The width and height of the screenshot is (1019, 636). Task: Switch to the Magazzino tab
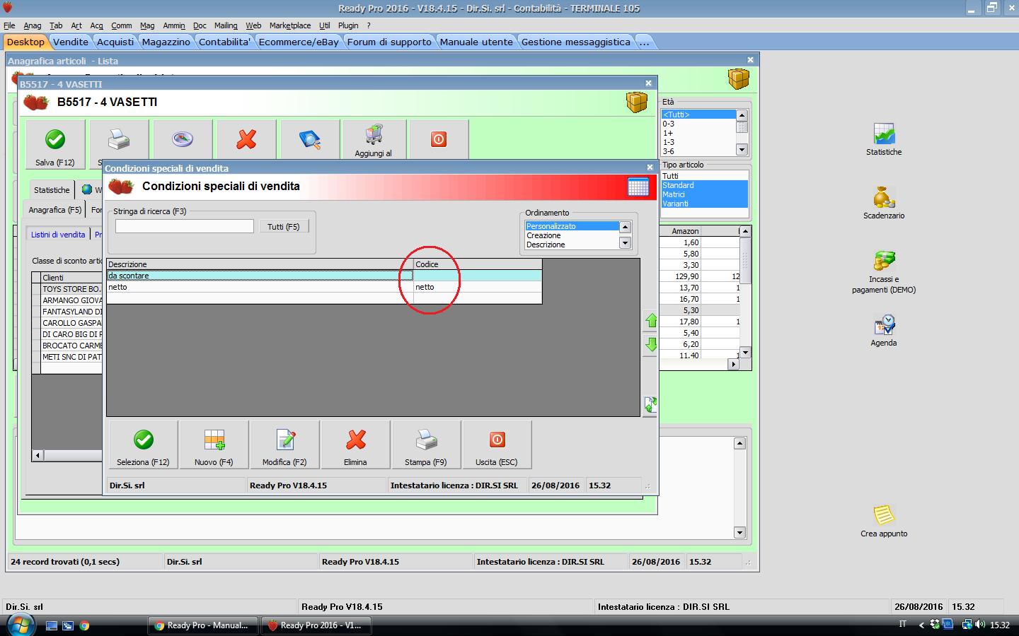(x=166, y=42)
